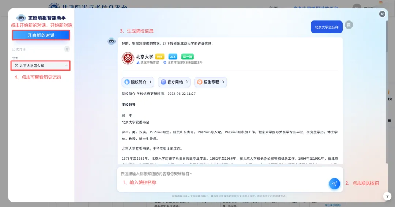Click the location pin icon beside the address
The width and height of the screenshot is (395, 207).
pyautogui.click(x=165, y=63)
